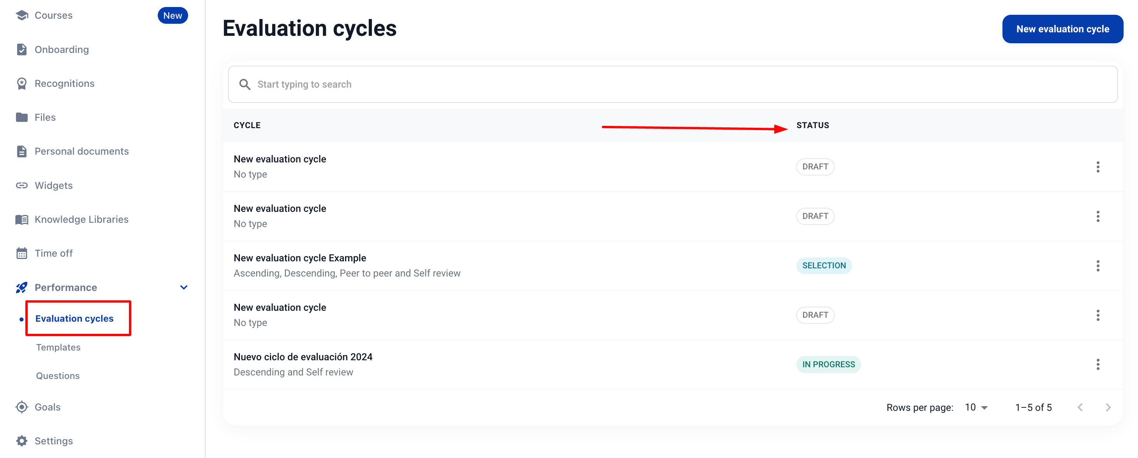
Task: Open options menu for New evaluation cycle Example
Action: point(1098,266)
